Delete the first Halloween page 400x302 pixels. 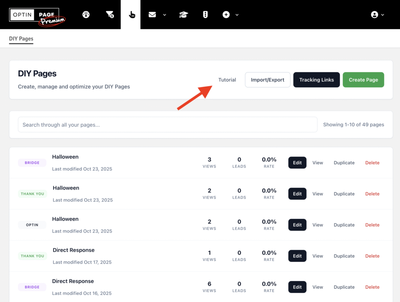[x=372, y=163]
